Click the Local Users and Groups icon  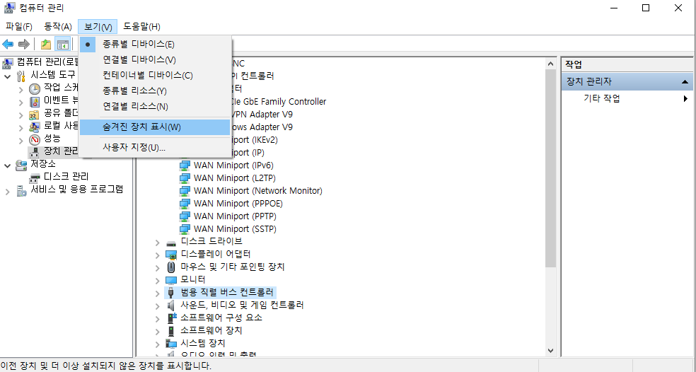(34, 127)
